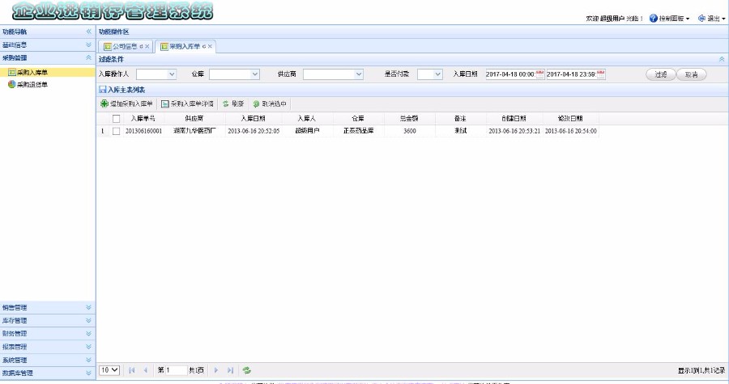Collapse the 过滤条件 filter panel
Screen dimensions: 729x384
pyautogui.click(x=722, y=59)
